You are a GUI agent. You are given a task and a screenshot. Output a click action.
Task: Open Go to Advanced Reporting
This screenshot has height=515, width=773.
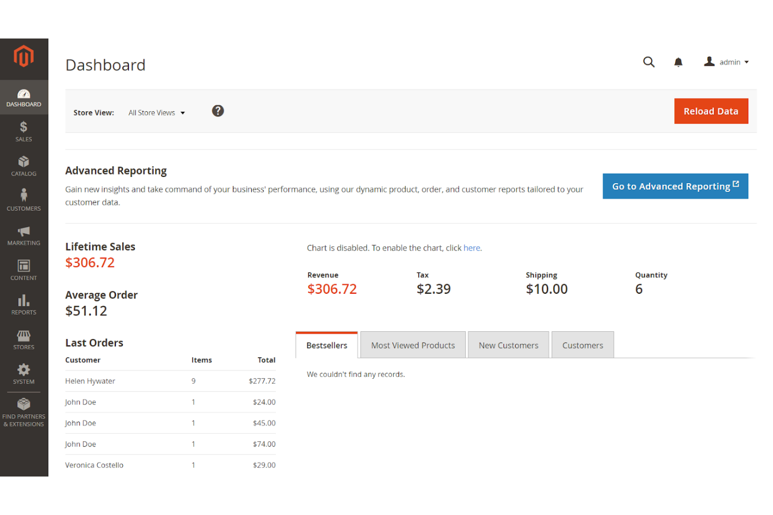(x=675, y=186)
